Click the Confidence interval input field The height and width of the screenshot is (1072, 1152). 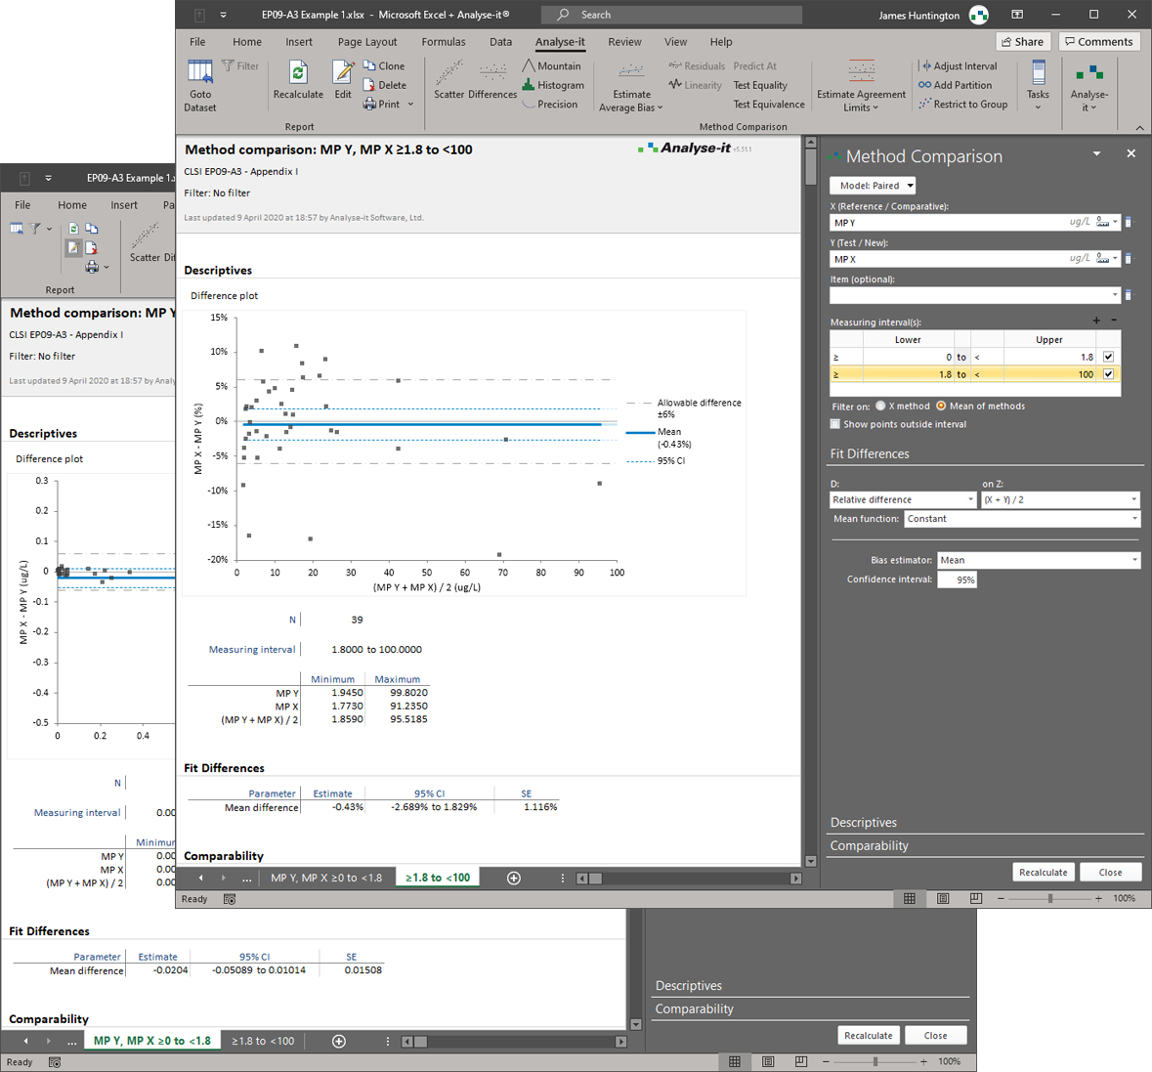tap(957, 579)
